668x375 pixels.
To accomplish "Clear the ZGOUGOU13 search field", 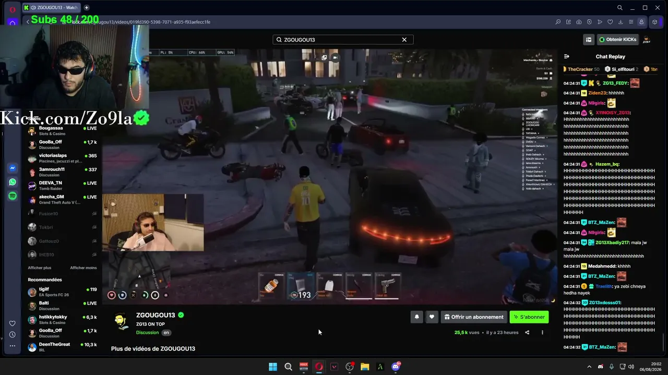I will [x=404, y=40].
